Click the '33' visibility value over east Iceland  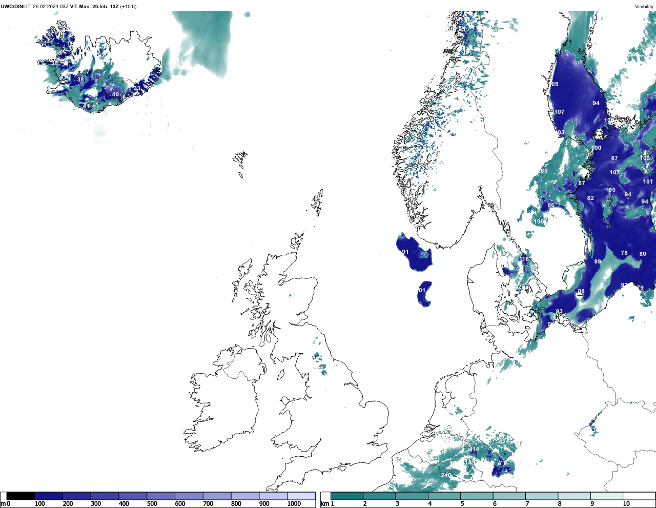click(x=137, y=88)
